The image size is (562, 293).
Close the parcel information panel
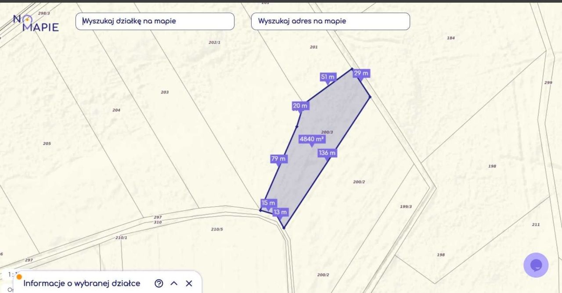(189, 283)
